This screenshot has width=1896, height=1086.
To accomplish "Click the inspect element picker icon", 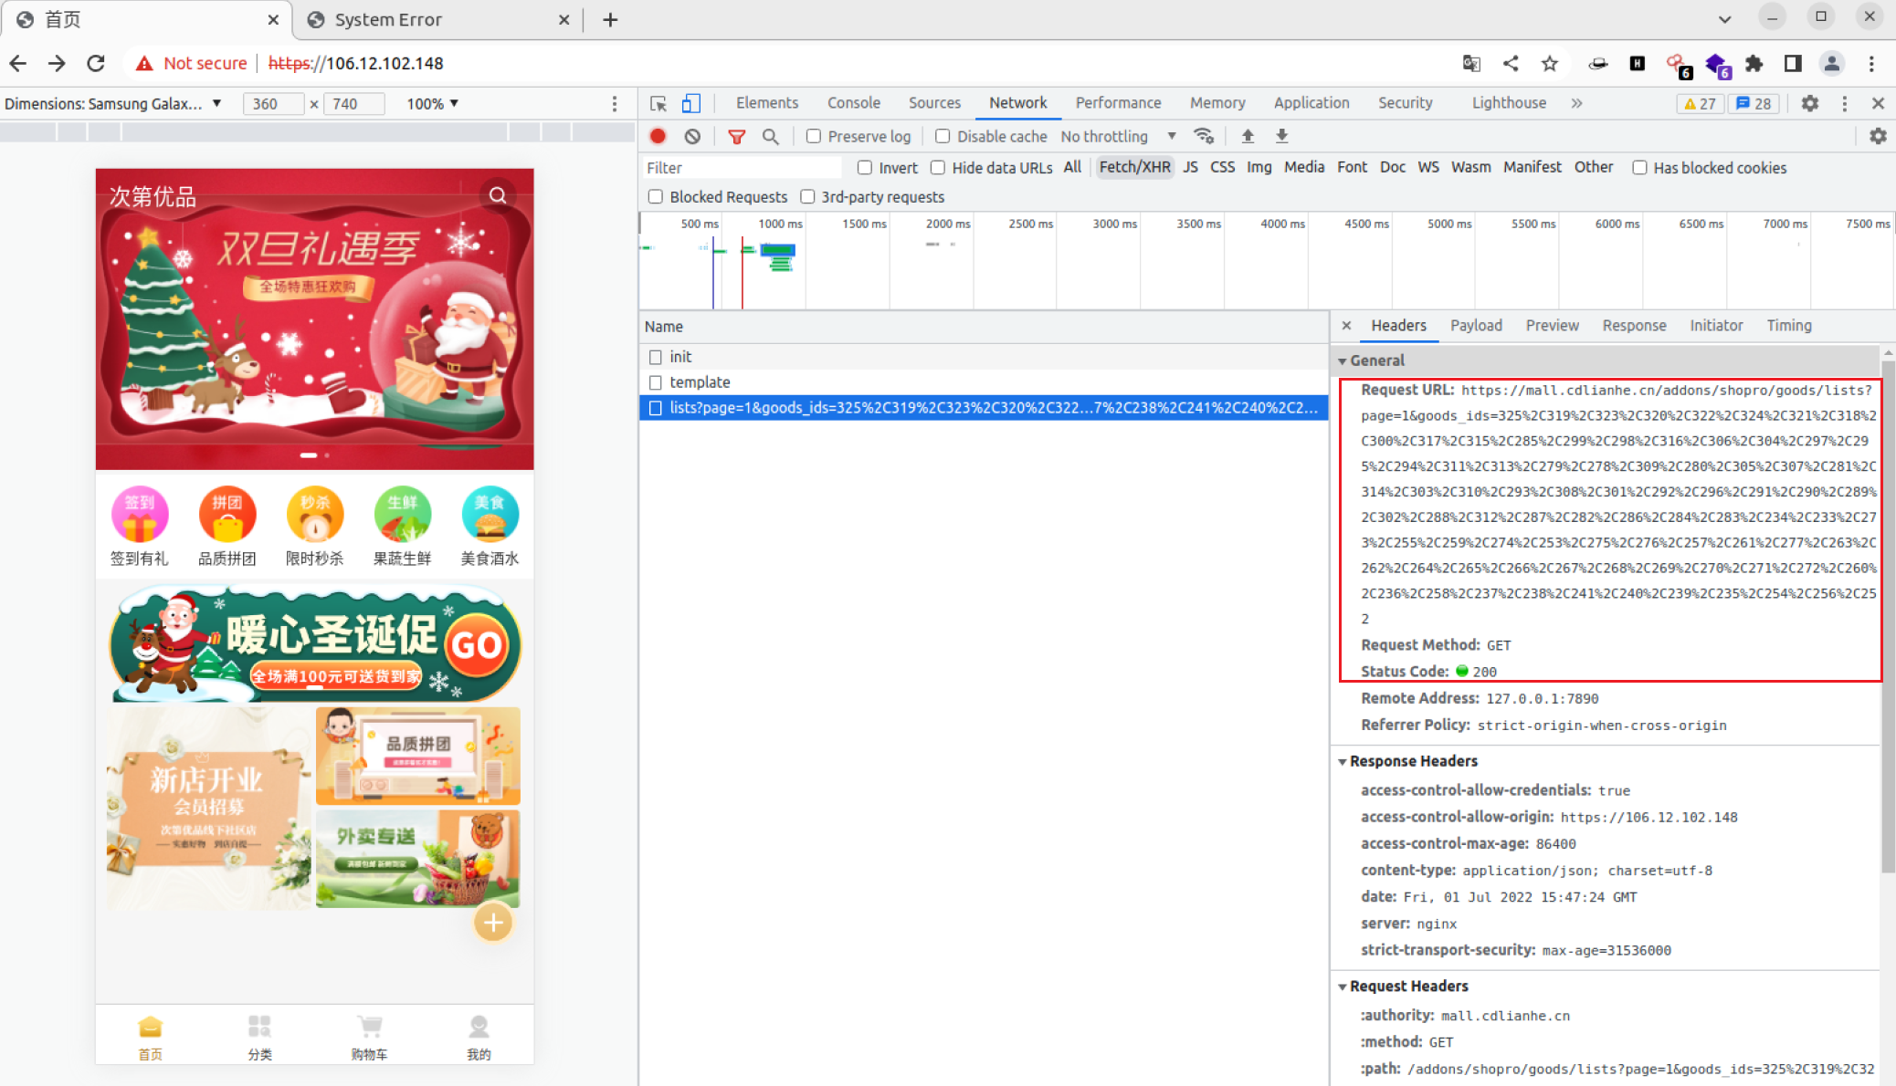I will (658, 103).
